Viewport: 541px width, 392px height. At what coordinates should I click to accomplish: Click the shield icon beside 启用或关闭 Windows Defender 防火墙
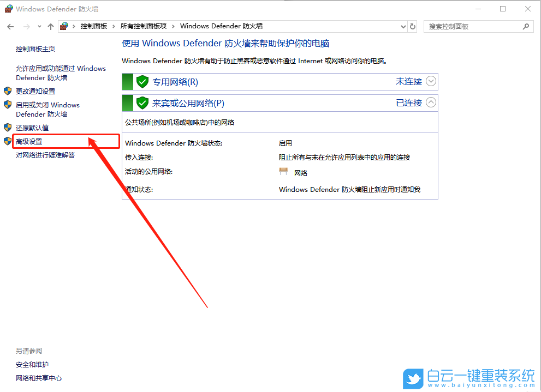[7, 105]
